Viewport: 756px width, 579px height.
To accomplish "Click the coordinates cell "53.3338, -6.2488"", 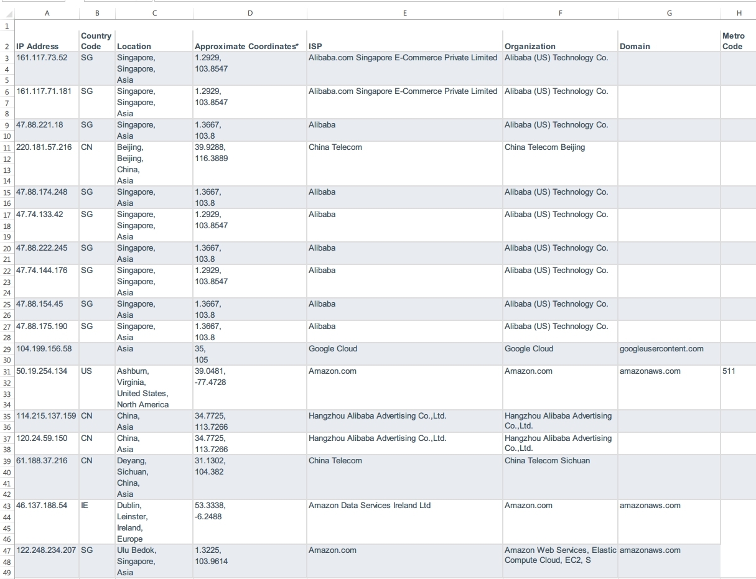I will coord(250,522).
